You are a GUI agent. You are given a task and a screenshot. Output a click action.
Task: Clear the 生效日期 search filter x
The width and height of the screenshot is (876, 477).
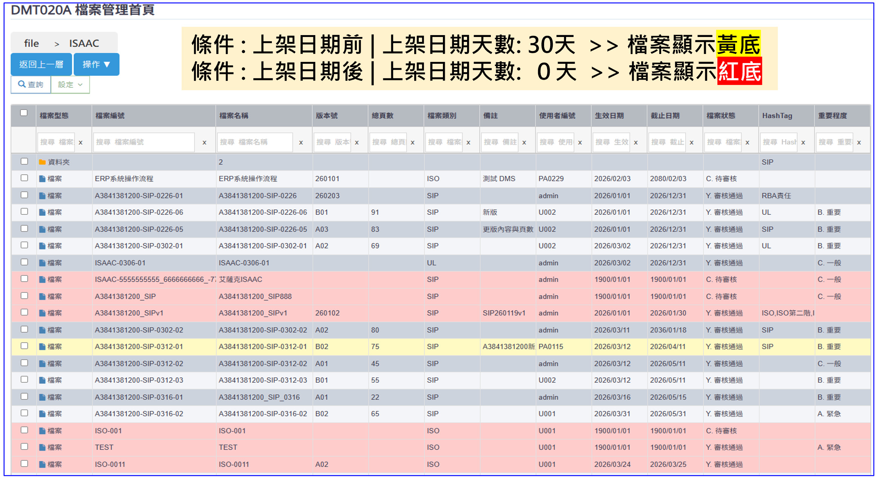click(636, 143)
